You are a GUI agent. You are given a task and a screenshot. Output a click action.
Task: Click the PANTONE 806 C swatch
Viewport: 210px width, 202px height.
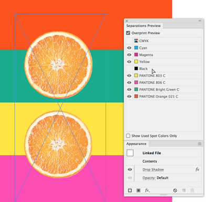[x=136, y=83]
